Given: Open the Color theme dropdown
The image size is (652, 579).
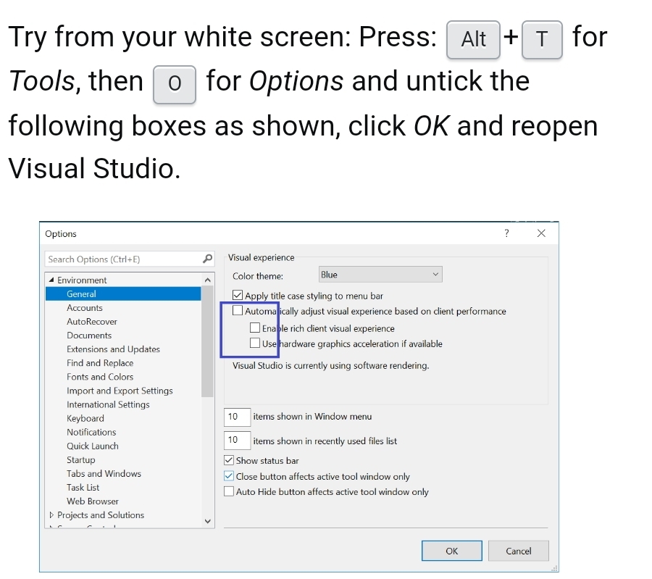Looking at the screenshot, I should pyautogui.click(x=380, y=275).
